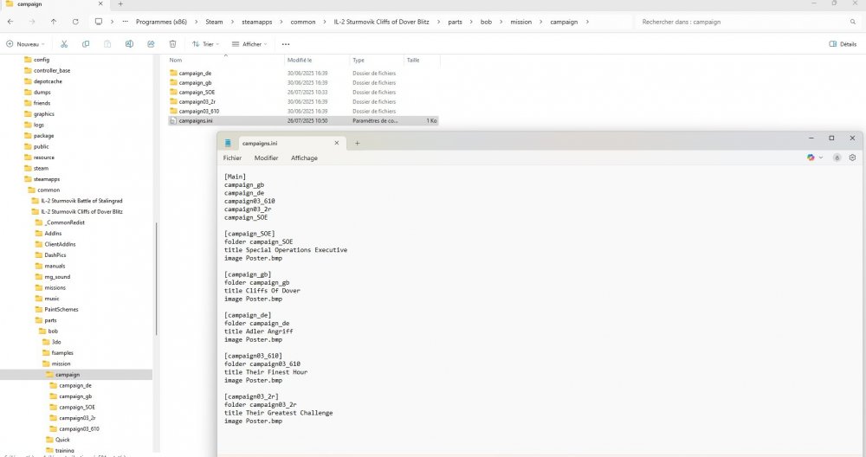Open the Afficher view dropdown
The image size is (866, 457).
(250, 43)
